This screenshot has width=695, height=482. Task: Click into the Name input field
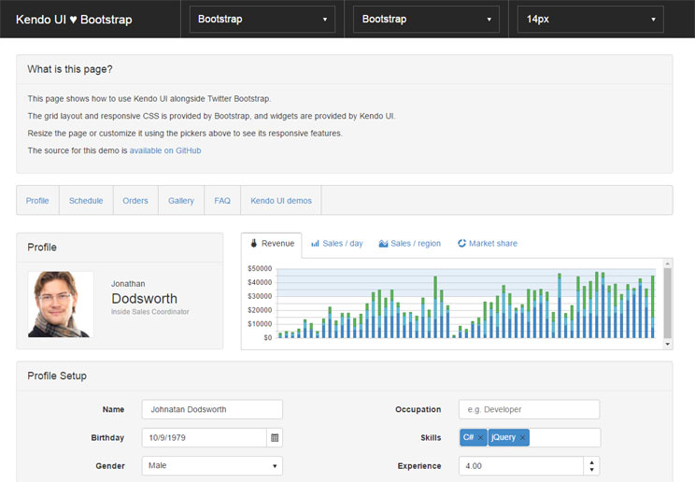tap(212, 409)
